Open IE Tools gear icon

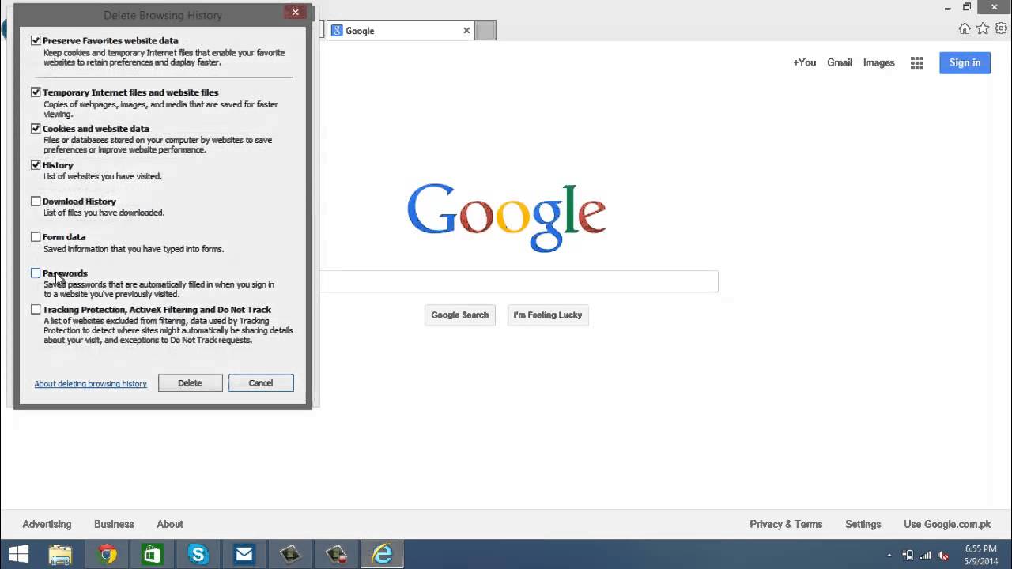1001,28
